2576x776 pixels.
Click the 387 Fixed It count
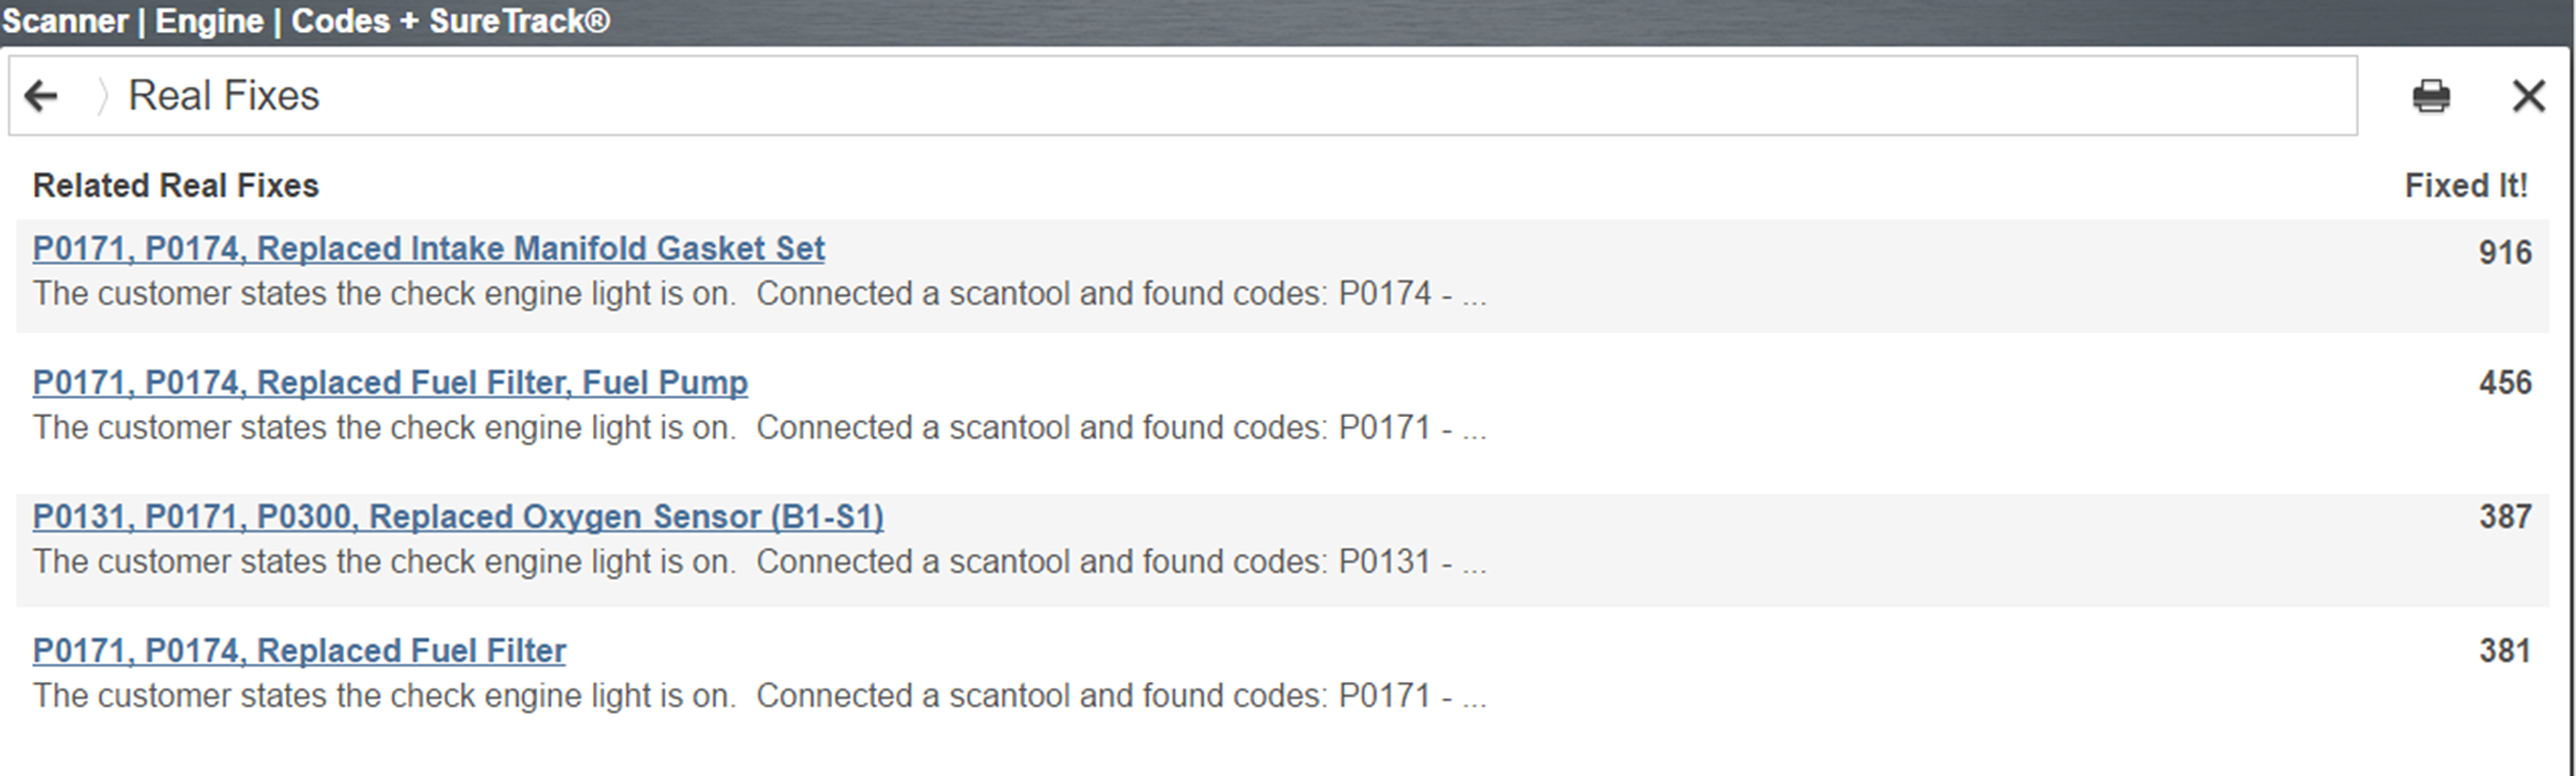pyautogui.click(x=2504, y=516)
